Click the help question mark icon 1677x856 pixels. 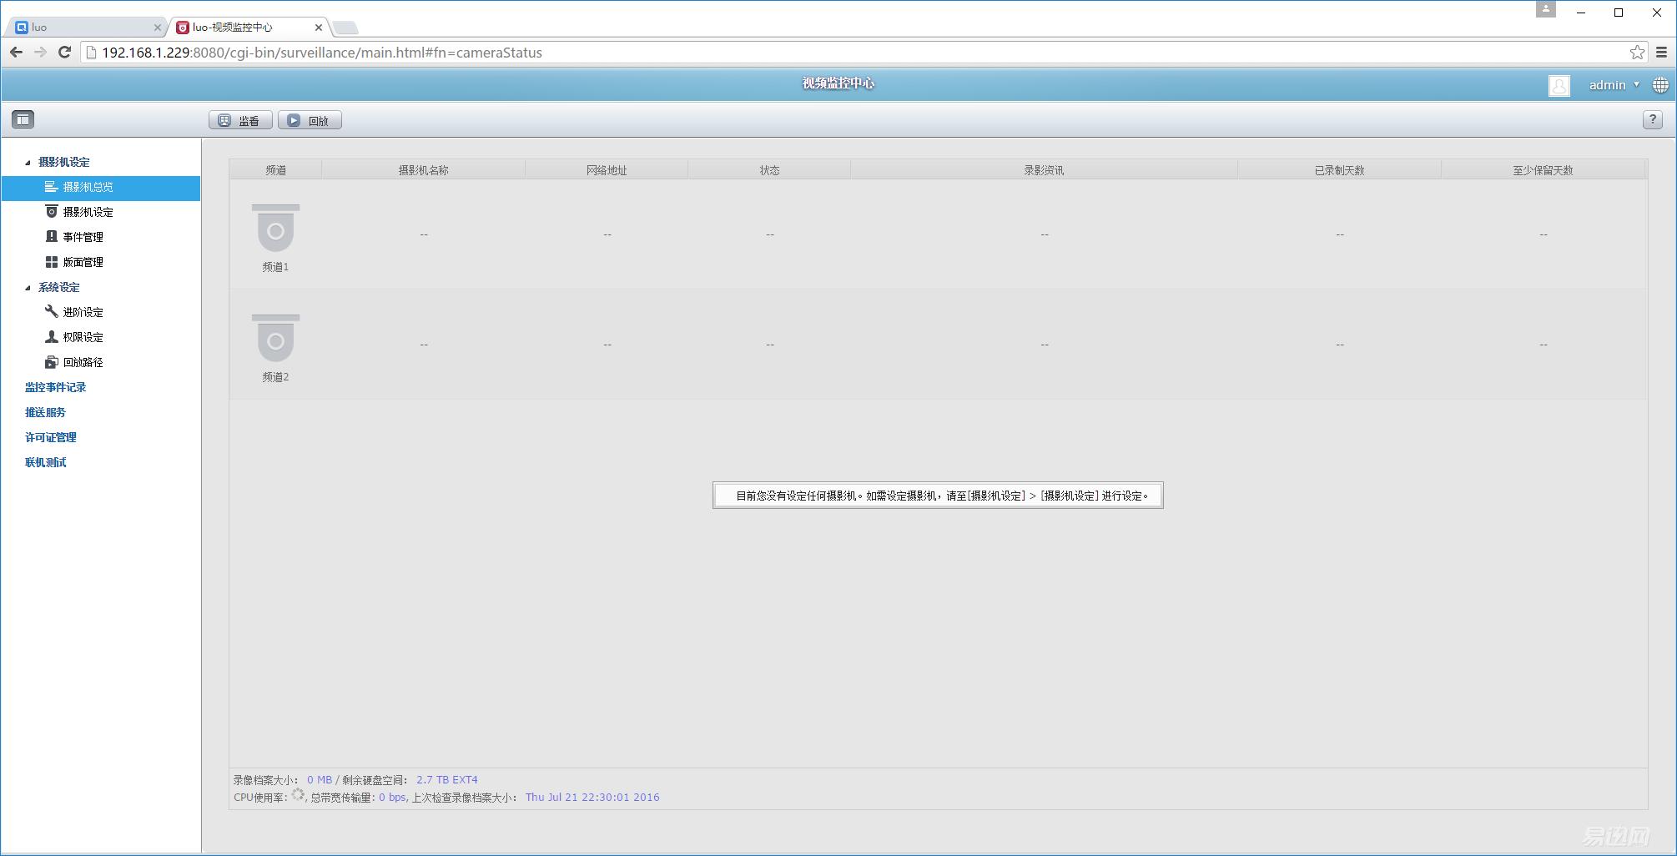point(1652,119)
